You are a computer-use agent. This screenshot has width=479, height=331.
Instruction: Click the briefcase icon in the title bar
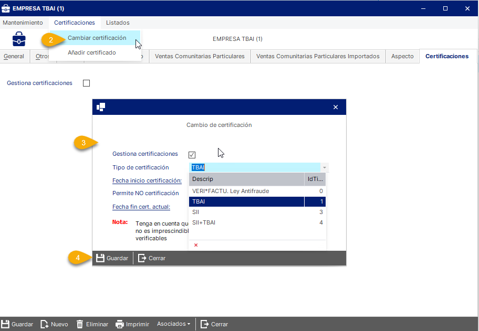(5, 8)
